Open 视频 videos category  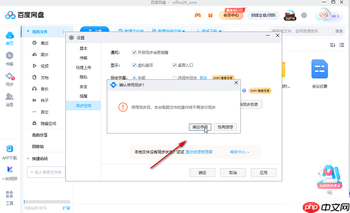click(44, 66)
